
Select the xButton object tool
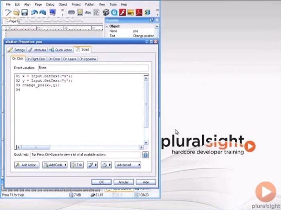pyautogui.click(x=71, y=12)
